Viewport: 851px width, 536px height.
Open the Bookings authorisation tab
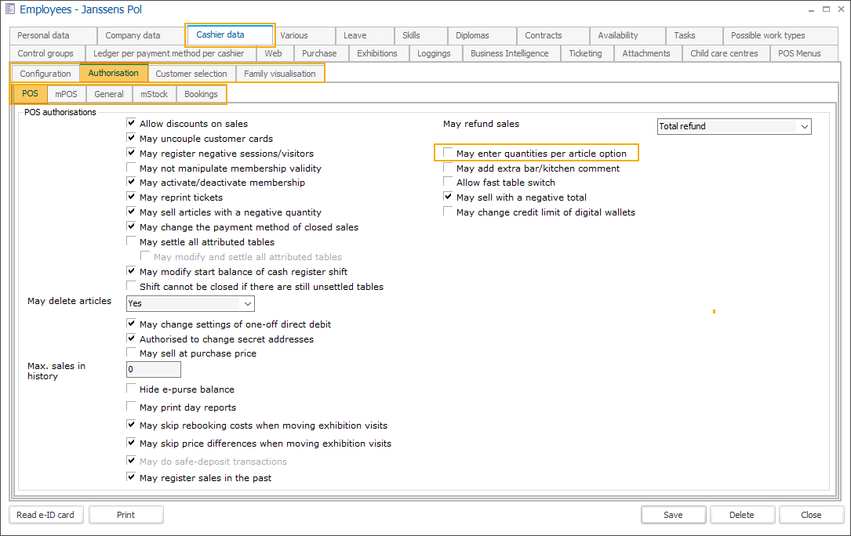click(x=201, y=94)
